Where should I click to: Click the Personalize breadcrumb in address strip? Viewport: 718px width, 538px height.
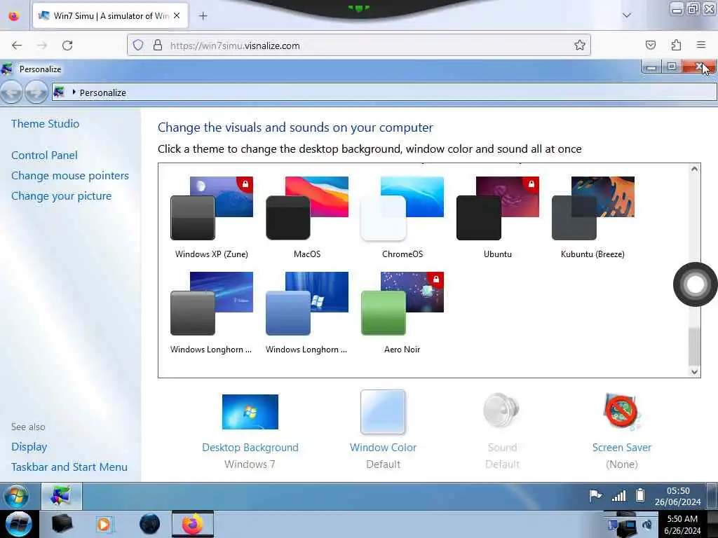102,93
